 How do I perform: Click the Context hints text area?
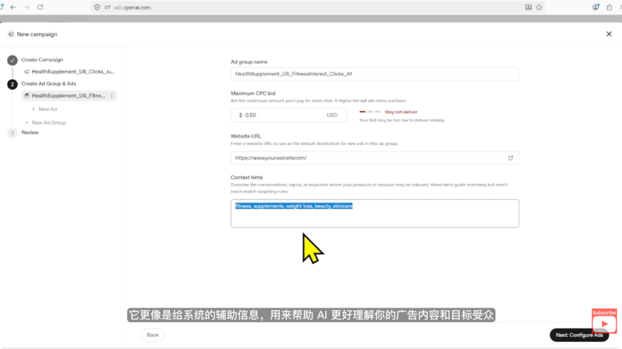pos(374,214)
